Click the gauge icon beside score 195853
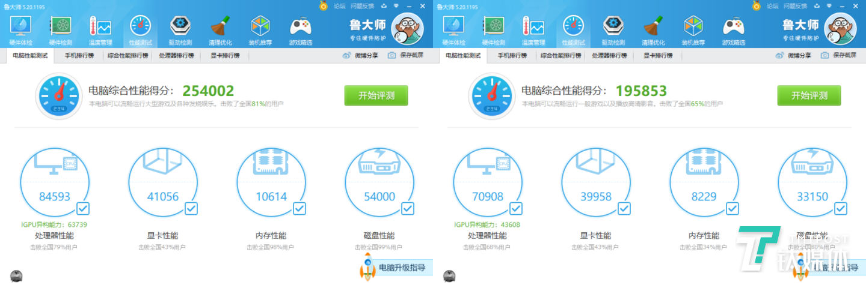Screen dimensions: 866x288 [491, 95]
